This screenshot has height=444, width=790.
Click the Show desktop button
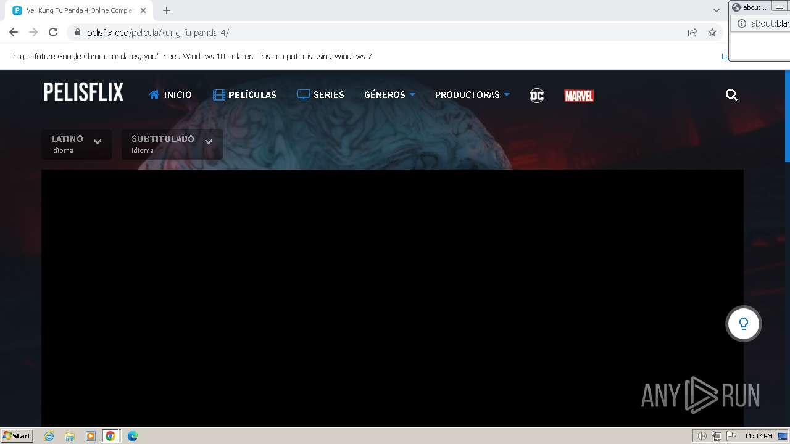tap(783, 436)
